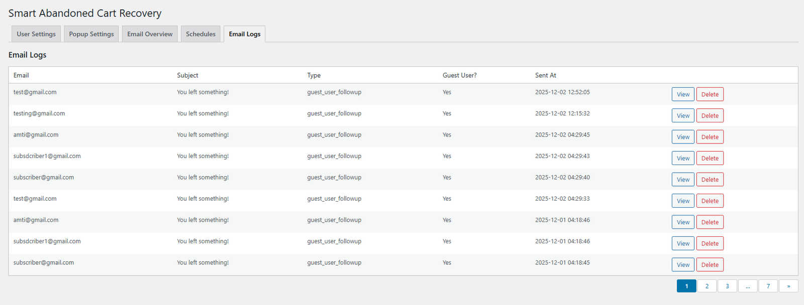This screenshot has width=804, height=305.
Task: Delete the subscriber@gmail.com log sent 04:29:40
Action: pyautogui.click(x=710, y=180)
